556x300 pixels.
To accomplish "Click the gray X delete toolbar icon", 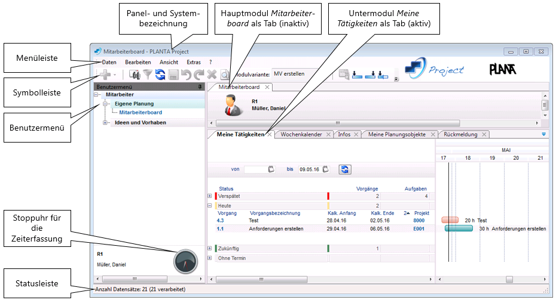I will point(212,75).
